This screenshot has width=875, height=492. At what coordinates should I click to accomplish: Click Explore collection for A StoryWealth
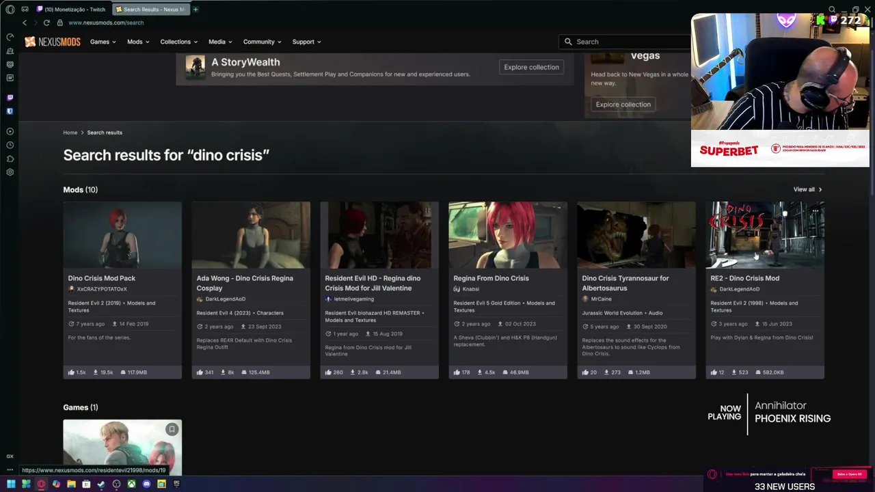click(531, 67)
